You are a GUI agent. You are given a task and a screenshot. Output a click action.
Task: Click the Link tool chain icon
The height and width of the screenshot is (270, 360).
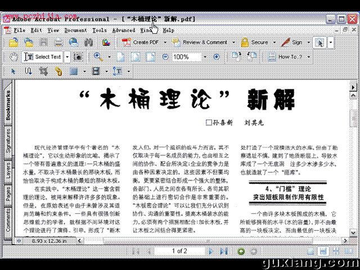pos(58,71)
